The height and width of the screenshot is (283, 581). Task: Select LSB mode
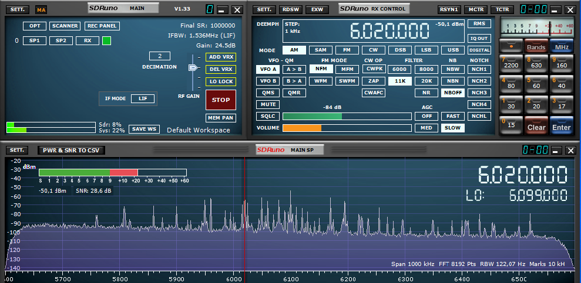tap(426, 50)
